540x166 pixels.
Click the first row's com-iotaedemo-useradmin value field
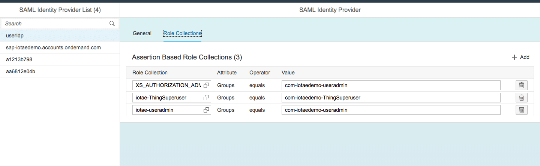(391, 85)
